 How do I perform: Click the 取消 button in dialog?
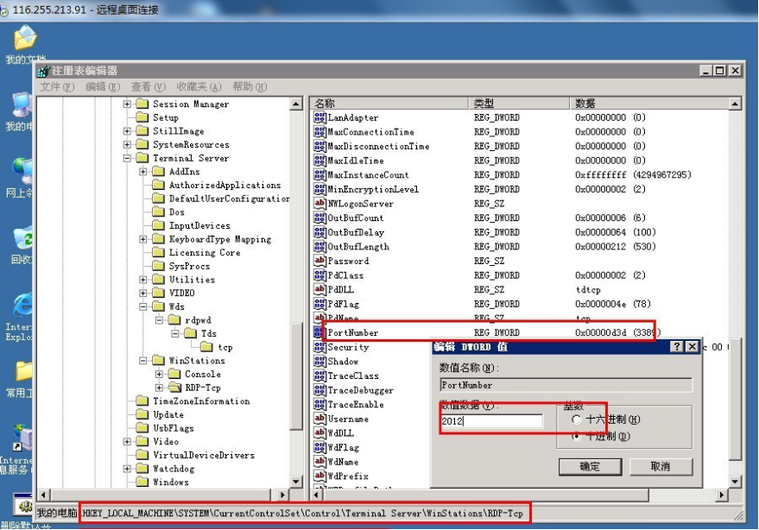(x=660, y=466)
